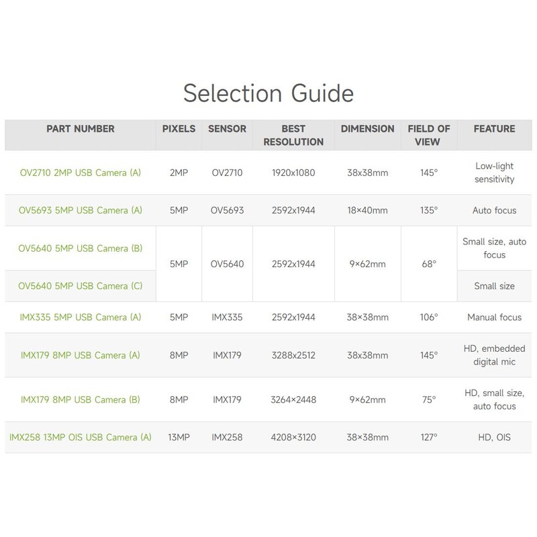537x537 pixels.
Task: Open OV5640 5MP USB Camera (B) product
Action: click(81, 248)
